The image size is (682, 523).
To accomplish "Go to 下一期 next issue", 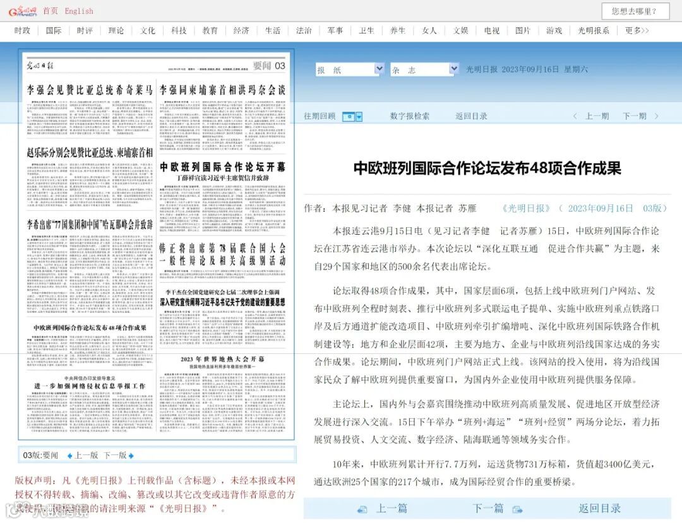I will click(635, 116).
